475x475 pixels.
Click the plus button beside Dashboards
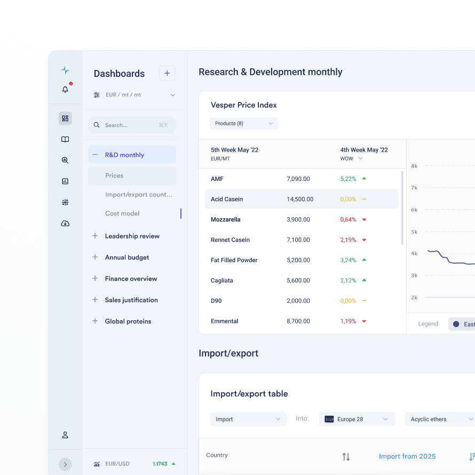click(167, 74)
